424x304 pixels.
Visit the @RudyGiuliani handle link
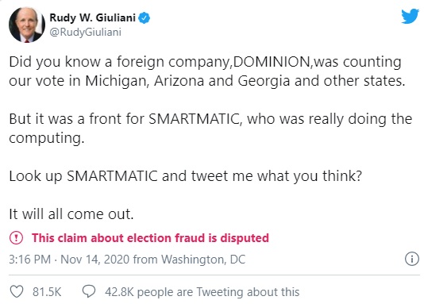tap(86, 32)
